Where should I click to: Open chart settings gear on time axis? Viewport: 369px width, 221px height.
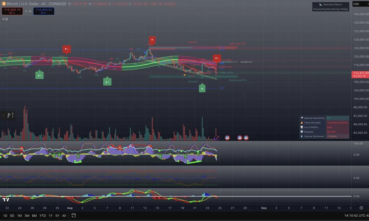pos(361,208)
